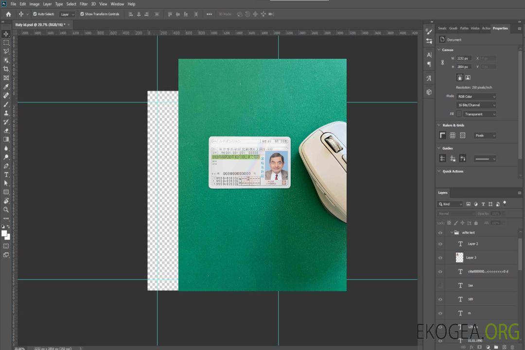The image size is (525, 350).
Task: Select the Horizontal Type tool
Action: tap(6, 175)
